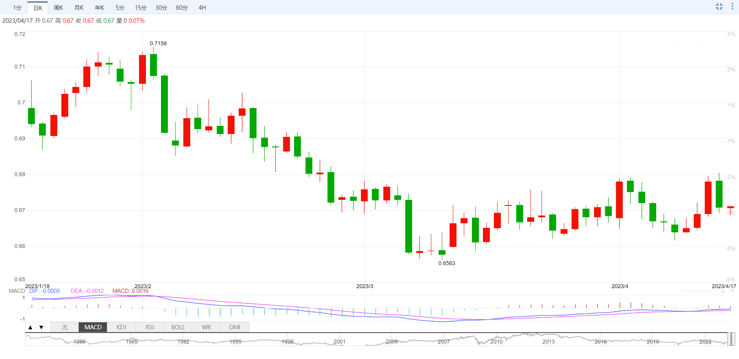Enable the RSI indicator
This screenshot has width=739, height=359.
pyautogui.click(x=150, y=327)
